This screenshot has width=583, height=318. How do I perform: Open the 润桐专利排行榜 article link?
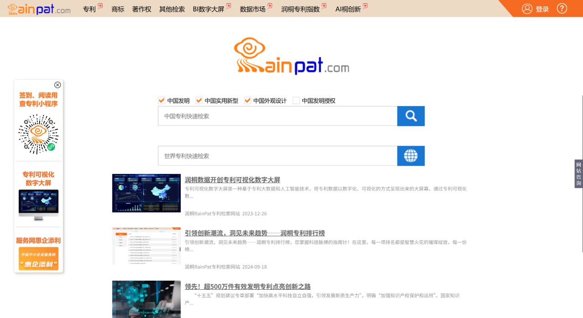pyautogui.click(x=255, y=232)
